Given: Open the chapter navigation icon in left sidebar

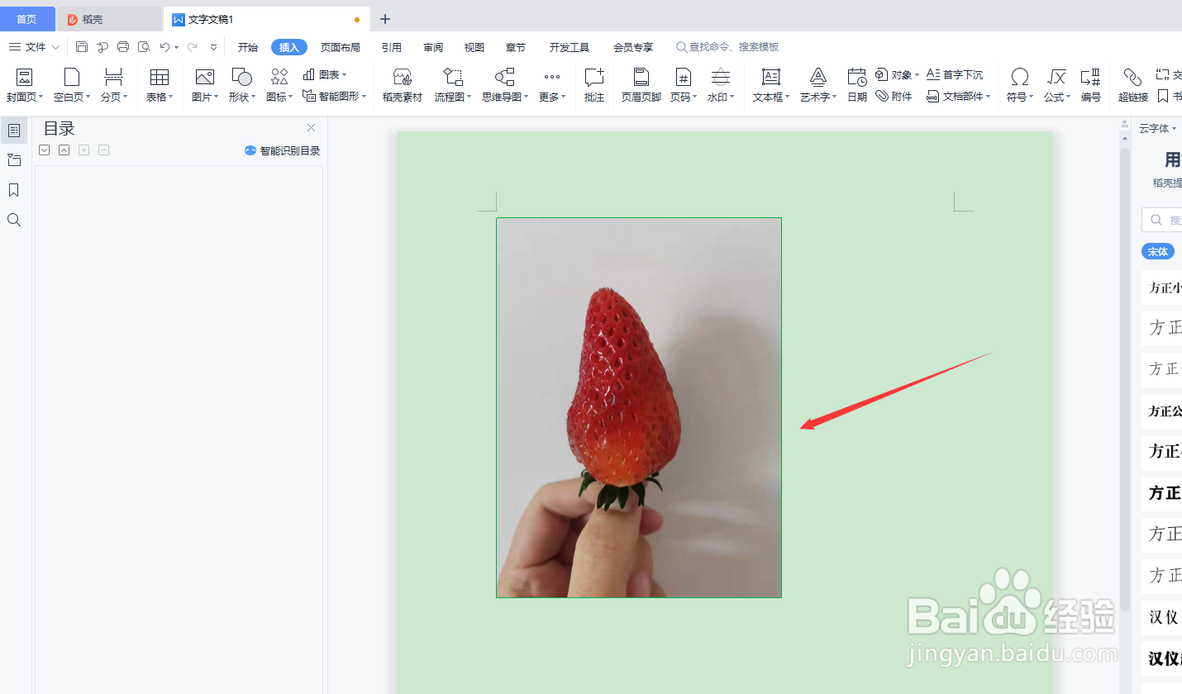Looking at the screenshot, I should (14, 160).
